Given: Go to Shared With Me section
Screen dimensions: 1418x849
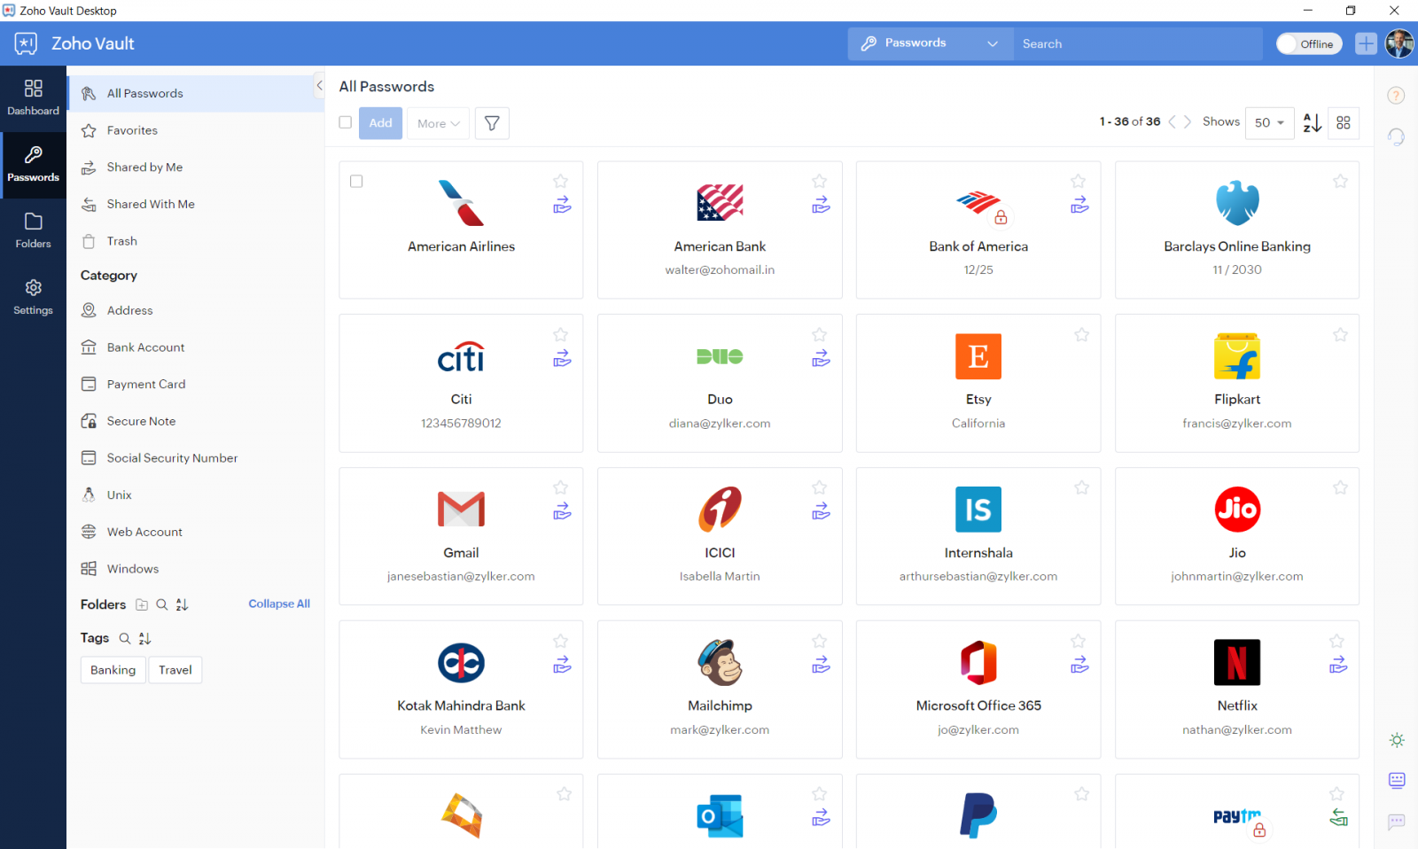Looking at the screenshot, I should pos(150,204).
